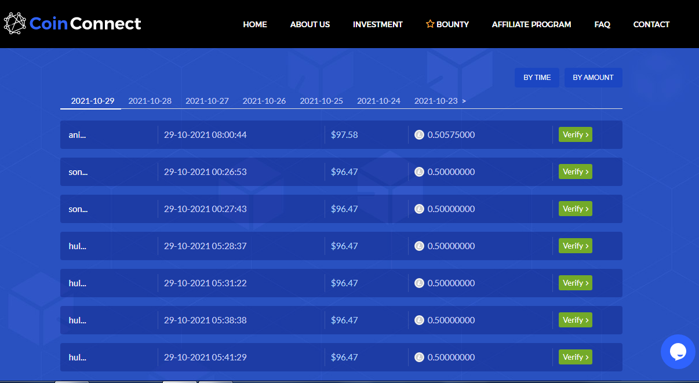Verify the 00:27:43 transaction
This screenshot has height=383, width=699.
click(576, 209)
